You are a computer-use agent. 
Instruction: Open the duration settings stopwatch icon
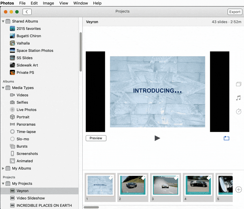239,112
